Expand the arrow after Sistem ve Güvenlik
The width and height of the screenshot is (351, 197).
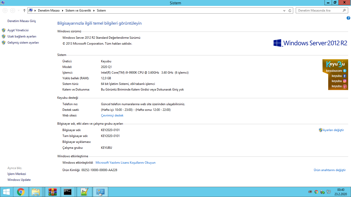pos(94,11)
